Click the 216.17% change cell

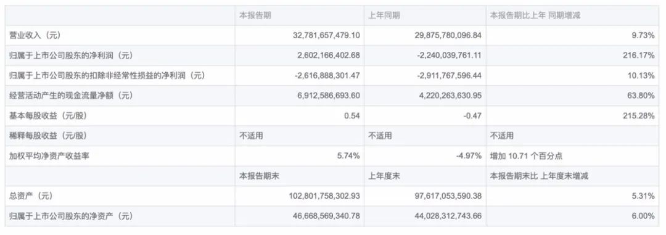click(x=641, y=56)
